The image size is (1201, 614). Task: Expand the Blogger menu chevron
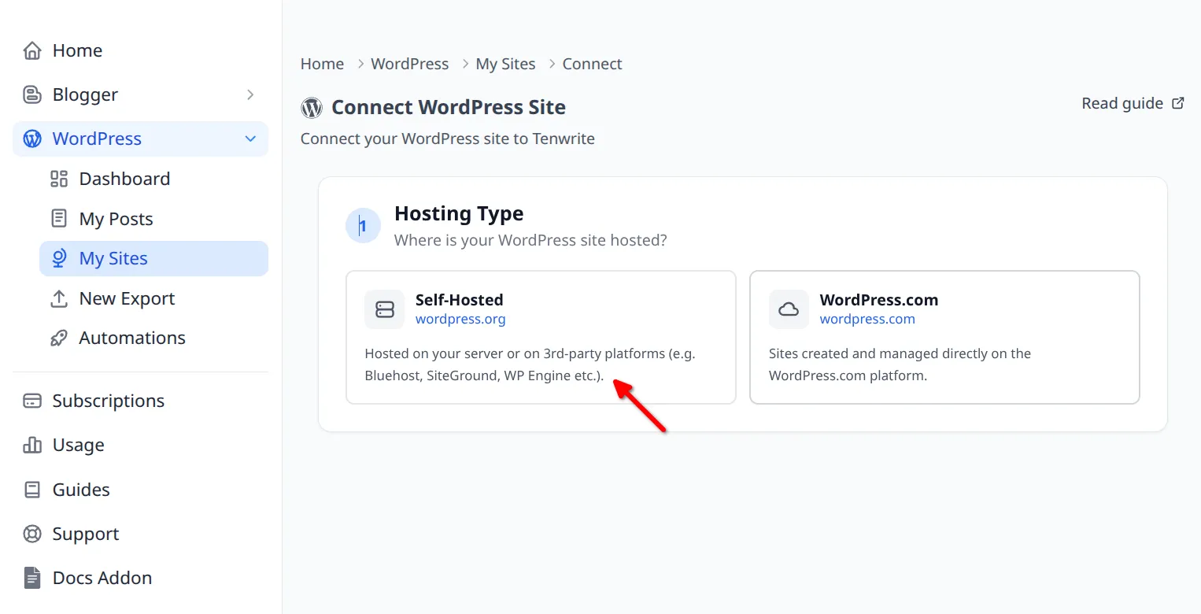[250, 94]
